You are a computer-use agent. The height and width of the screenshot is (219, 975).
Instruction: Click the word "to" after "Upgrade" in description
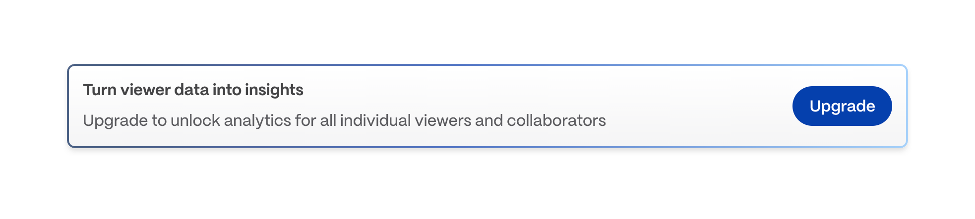click(159, 120)
